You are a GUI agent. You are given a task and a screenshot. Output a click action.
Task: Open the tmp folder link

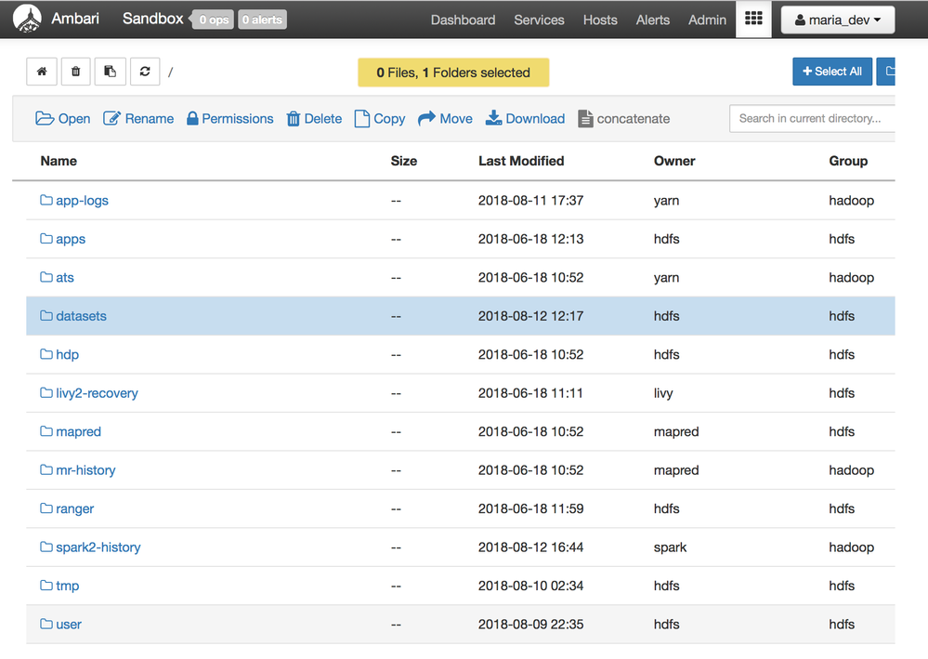point(68,586)
